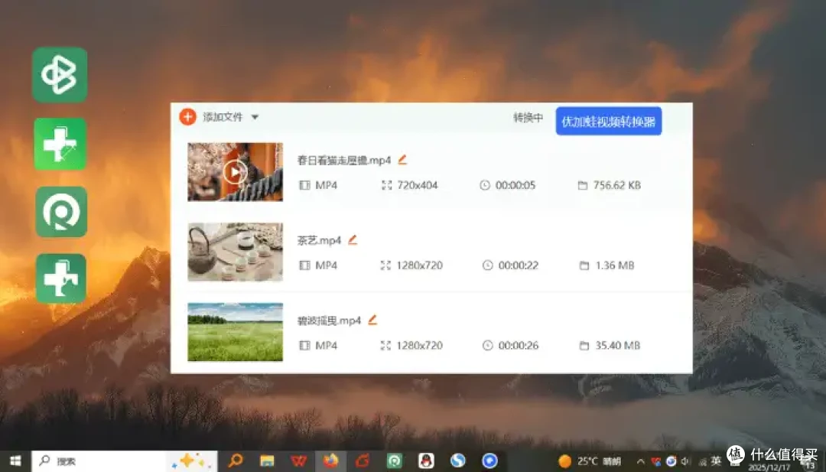Switch to Firefox in the taskbar

[x=330, y=461]
